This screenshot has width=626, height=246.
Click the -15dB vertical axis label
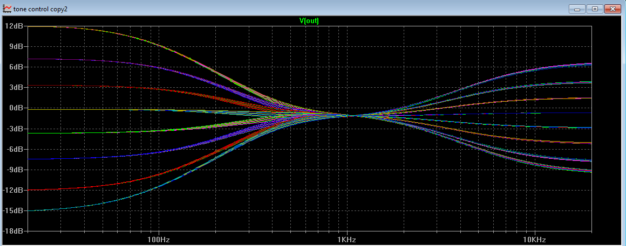pos(13,210)
